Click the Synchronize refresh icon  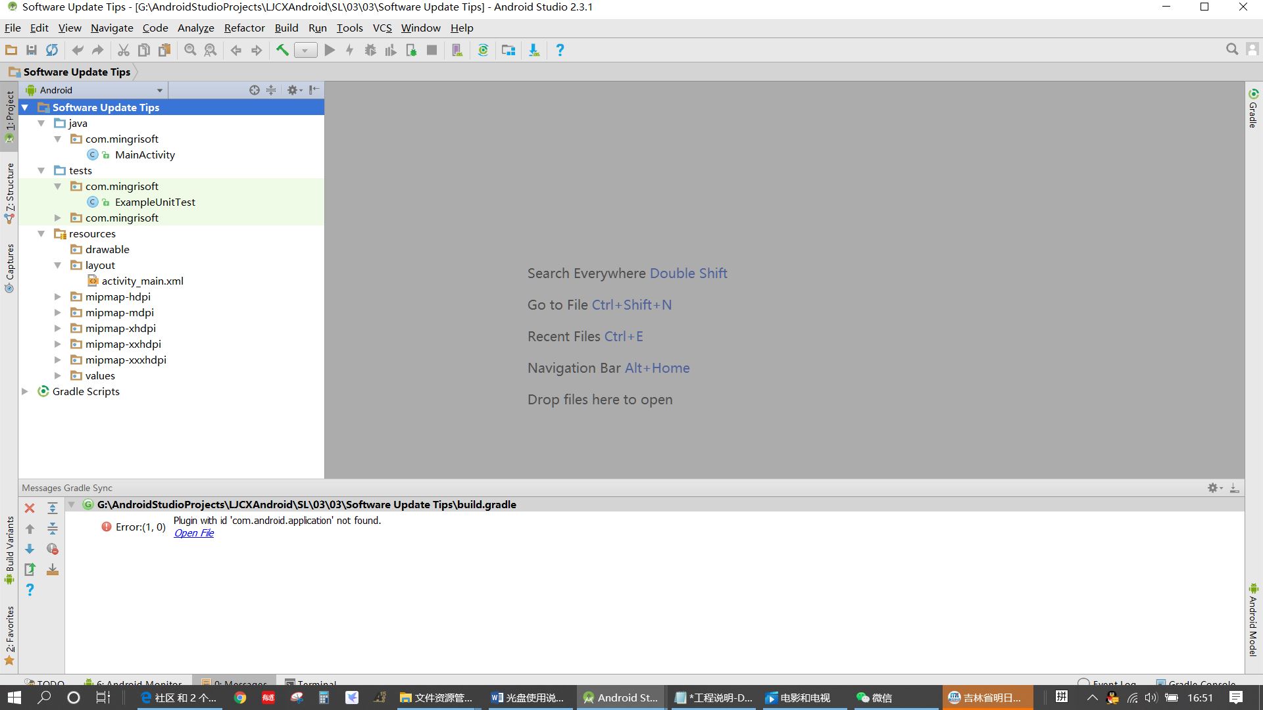(x=52, y=50)
